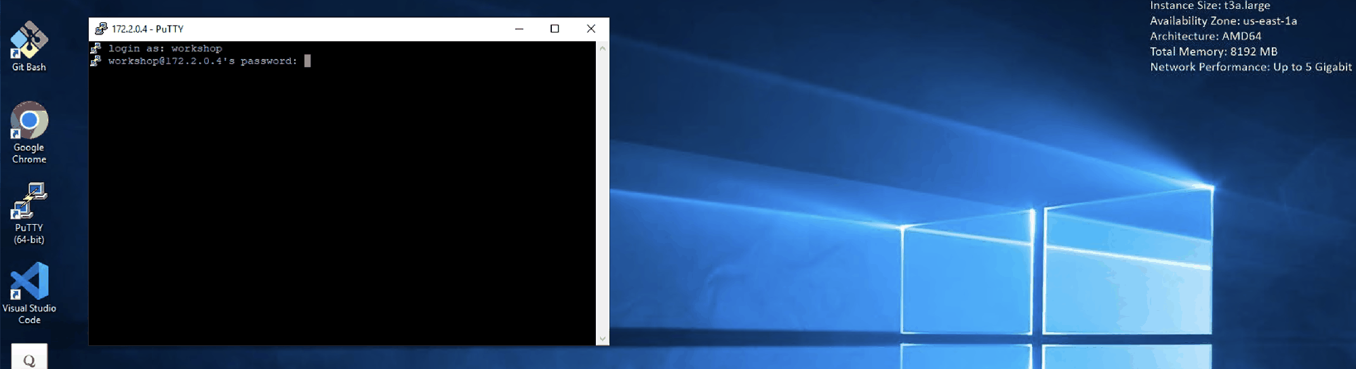Click the password prompt cursor in the terminal
This screenshot has height=369, width=1356.
[x=307, y=61]
